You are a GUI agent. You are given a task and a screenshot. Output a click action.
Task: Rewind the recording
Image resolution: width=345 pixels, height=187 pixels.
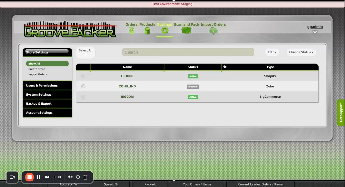click(47, 177)
